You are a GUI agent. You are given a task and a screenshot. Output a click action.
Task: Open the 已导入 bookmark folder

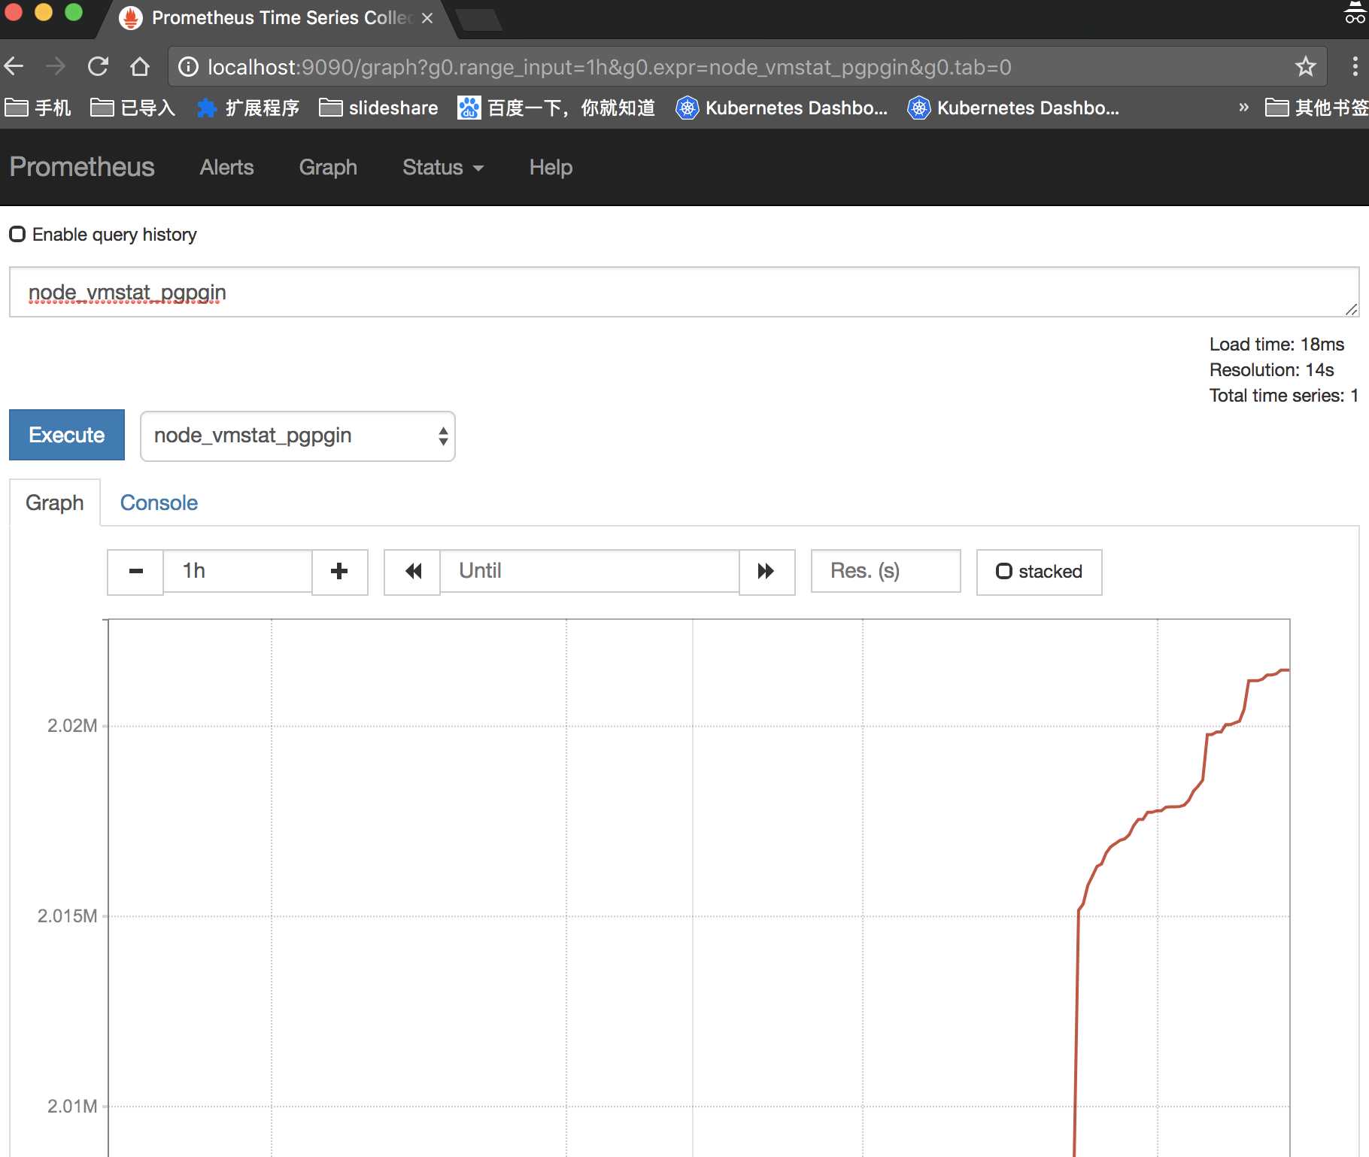[132, 108]
